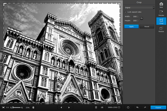This screenshot has width=167, height=111.
Task: Click the Crop panel title
Action: tap(139, 2)
